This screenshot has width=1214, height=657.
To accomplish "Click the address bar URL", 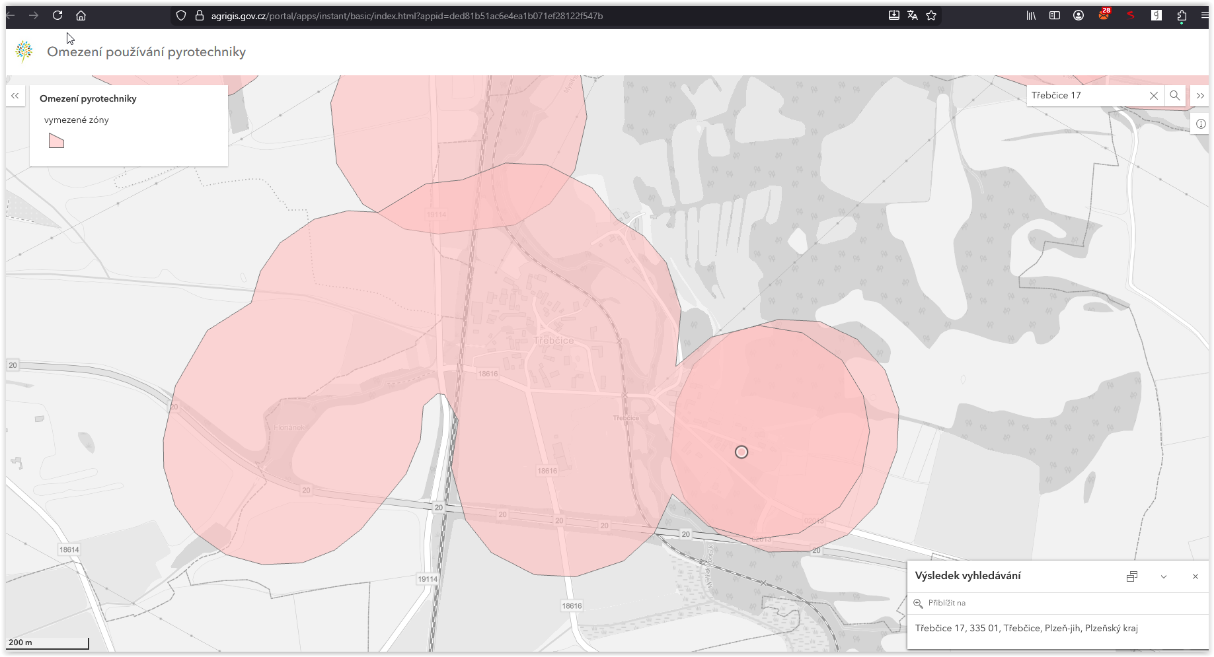I will tap(406, 16).
